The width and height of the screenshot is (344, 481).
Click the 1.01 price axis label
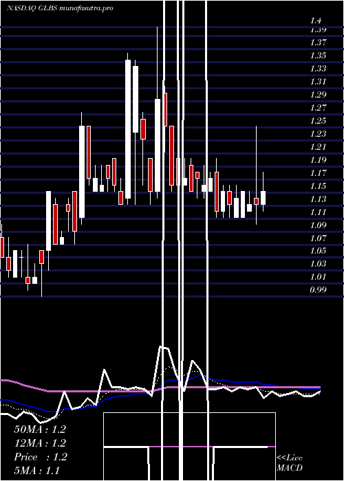point(318,277)
